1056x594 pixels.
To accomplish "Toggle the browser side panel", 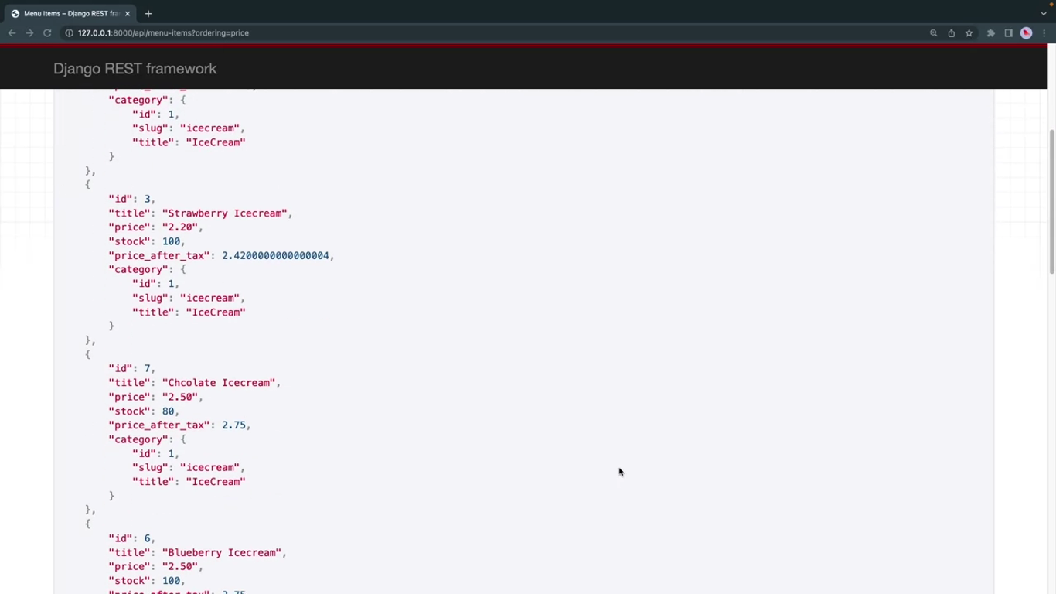I will coord(1008,33).
